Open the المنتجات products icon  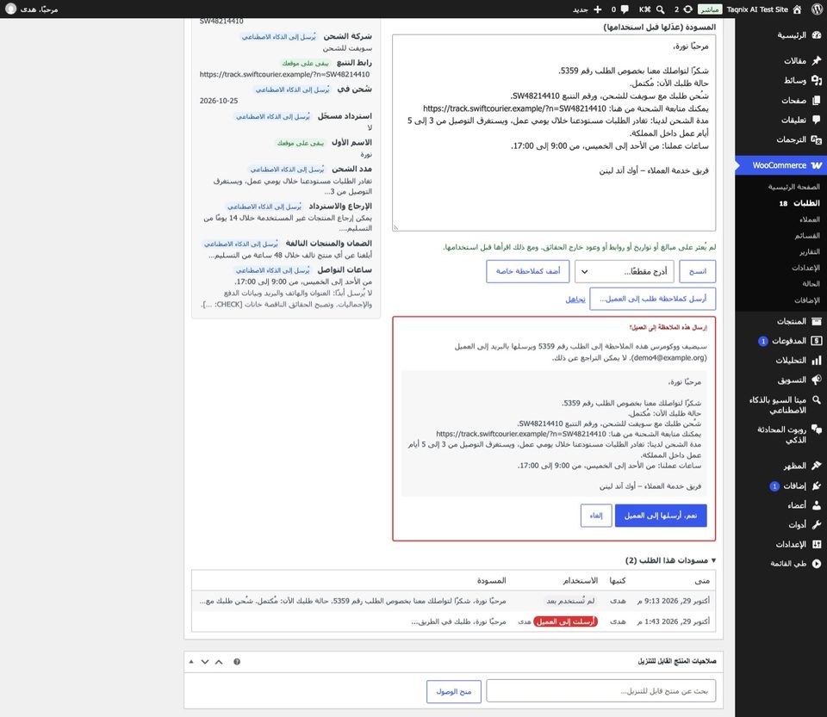[817, 321]
